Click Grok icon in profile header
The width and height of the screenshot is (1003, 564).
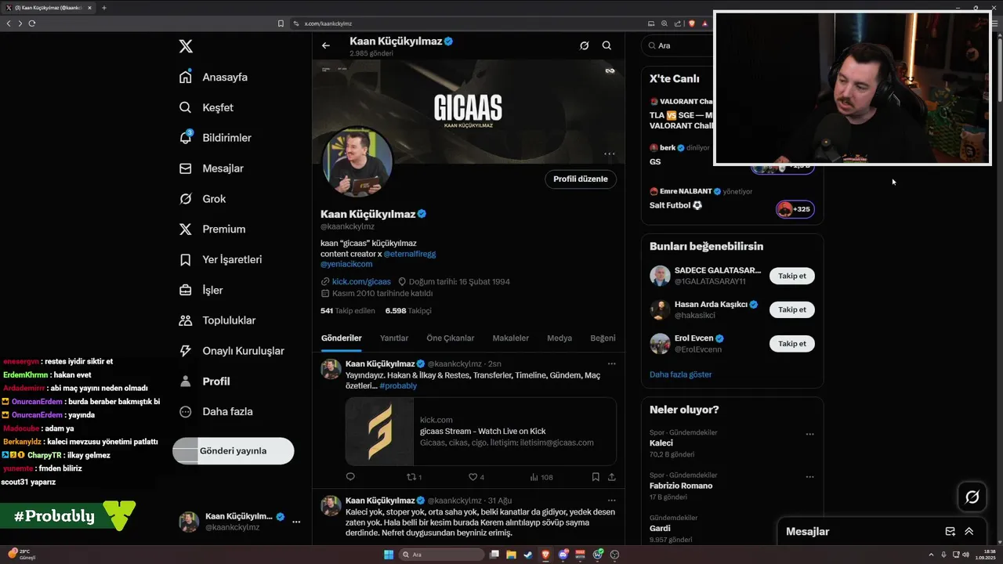584,45
